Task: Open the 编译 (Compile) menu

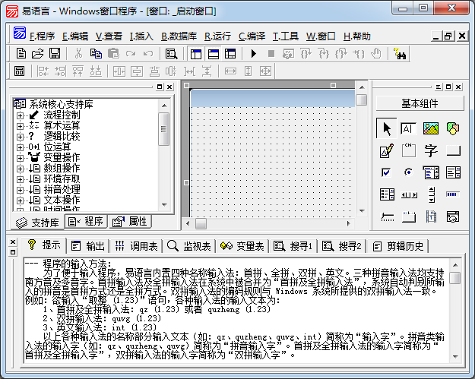Action: [252, 36]
